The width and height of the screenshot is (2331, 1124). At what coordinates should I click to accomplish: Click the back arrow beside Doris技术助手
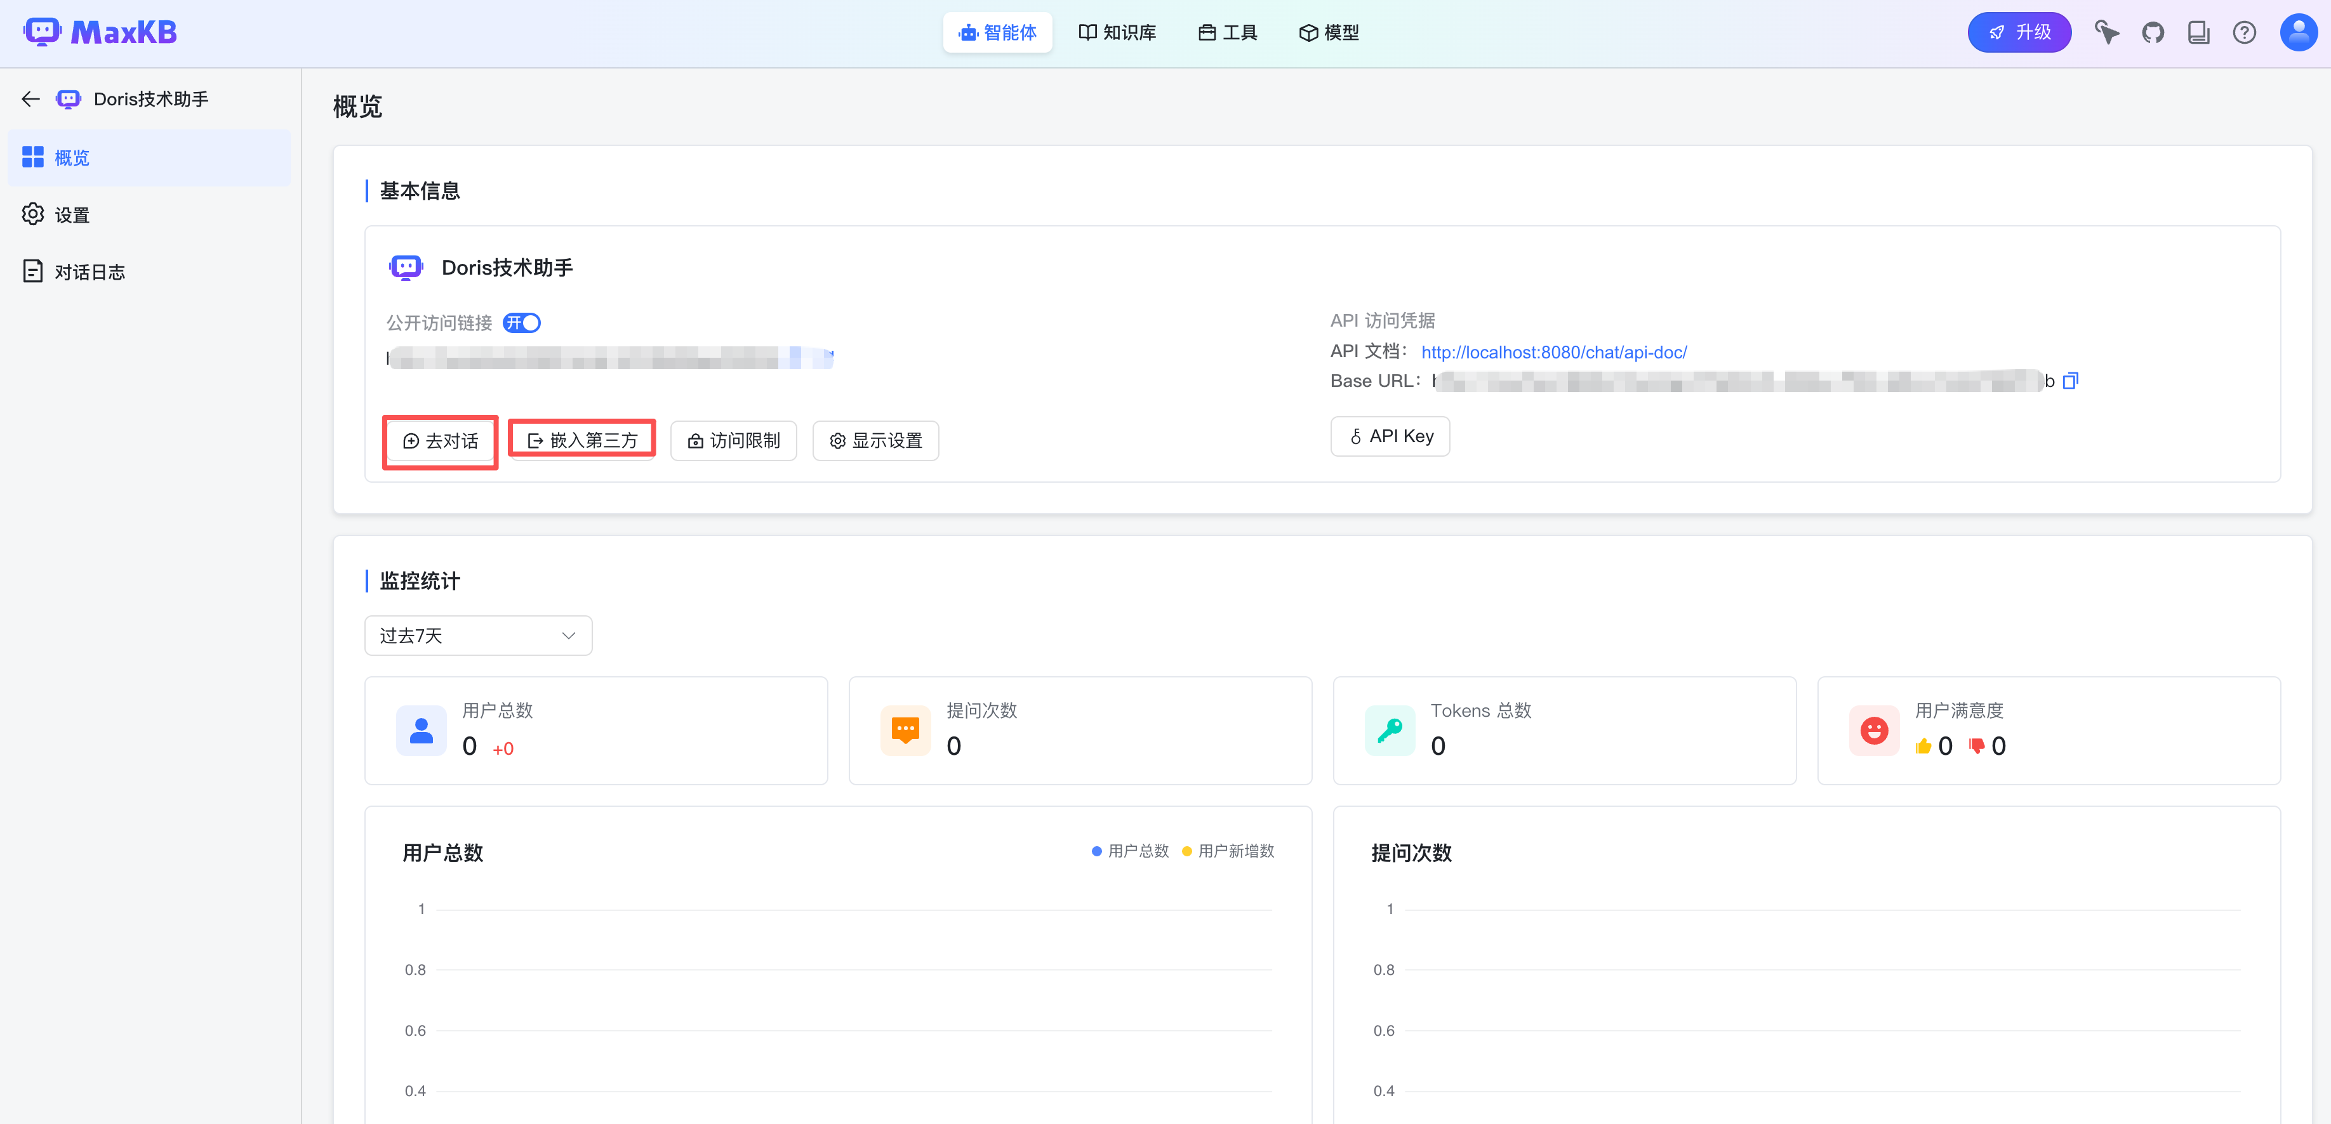tap(30, 100)
